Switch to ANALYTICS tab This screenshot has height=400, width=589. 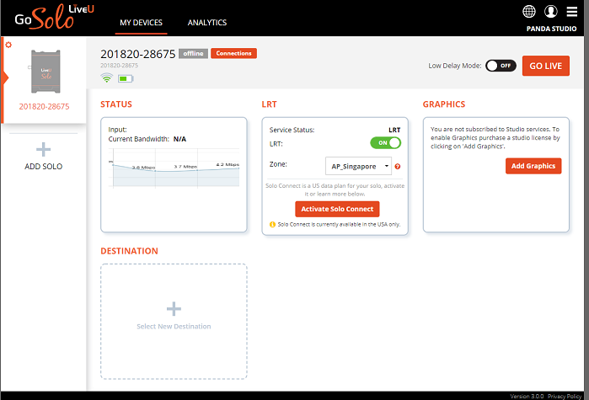(207, 23)
